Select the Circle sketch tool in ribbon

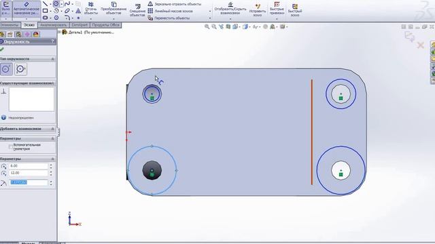[56, 4]
